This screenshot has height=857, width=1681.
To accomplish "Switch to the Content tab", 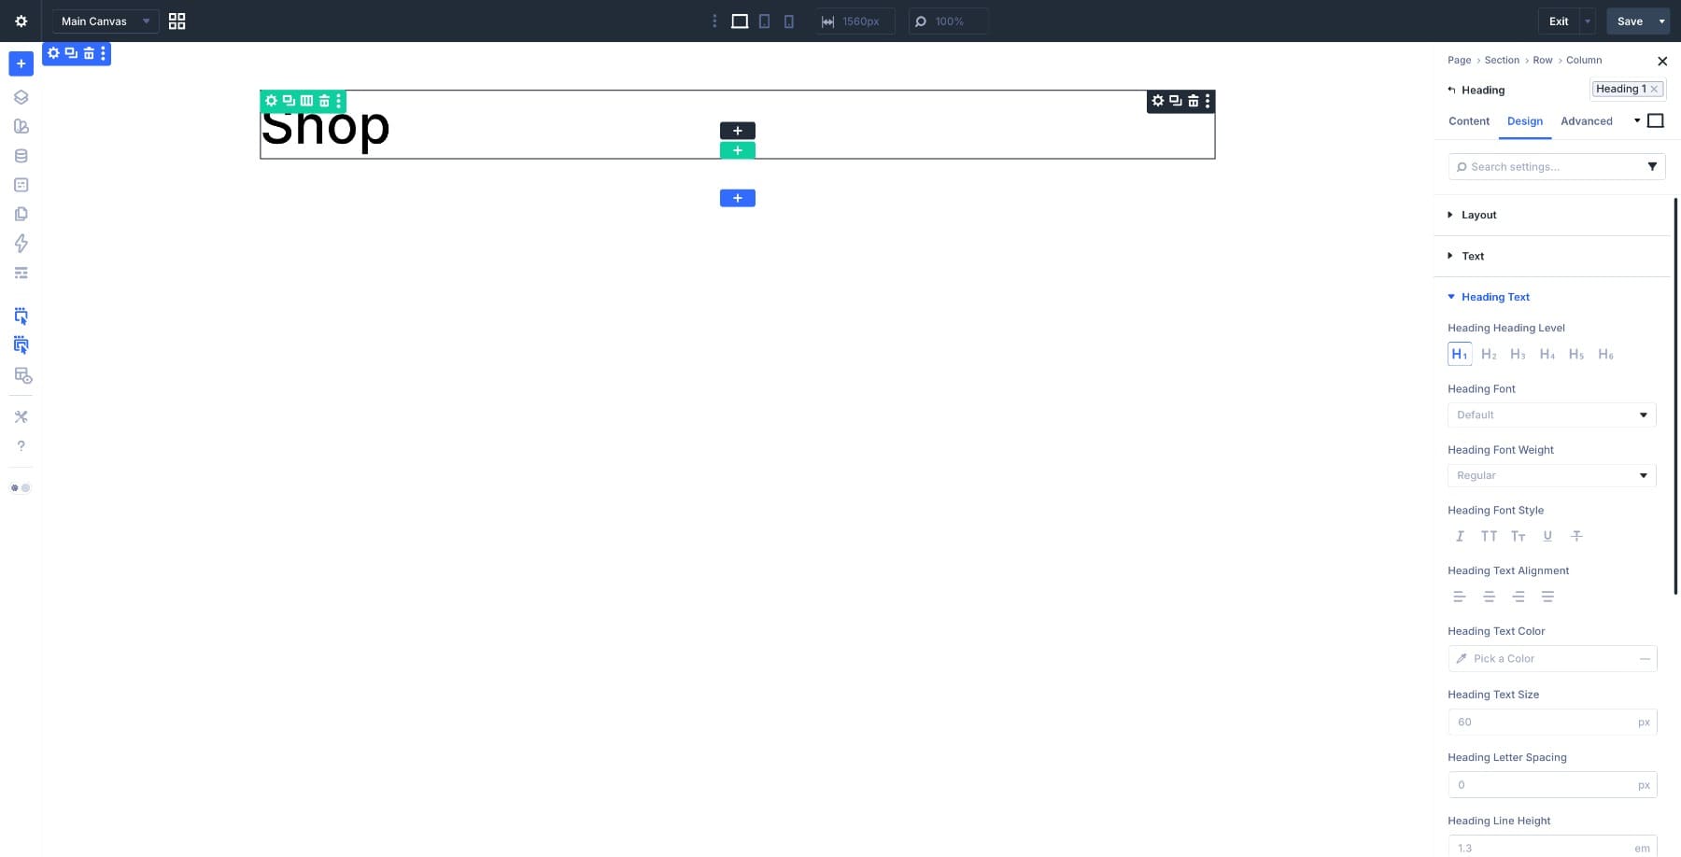I will (1468, 121).
